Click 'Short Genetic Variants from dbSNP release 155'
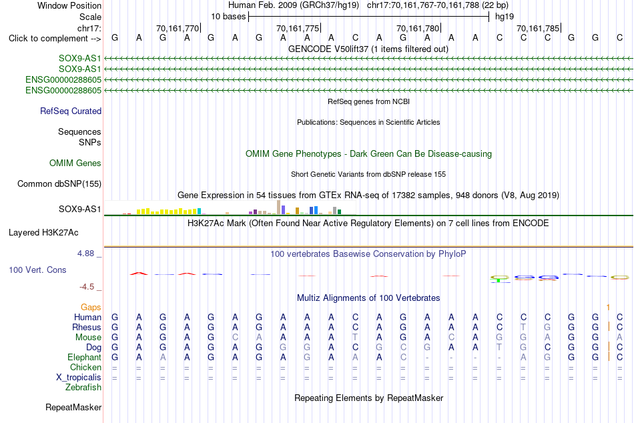 click(x=368, y=174)
